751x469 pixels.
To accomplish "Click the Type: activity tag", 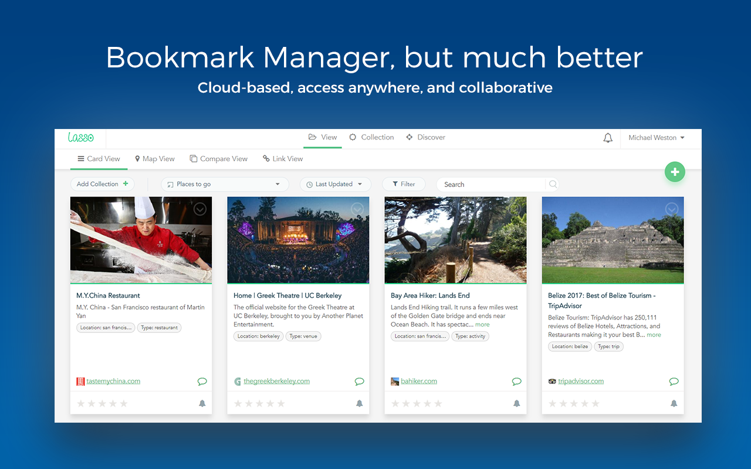I will click(x=471, y=337).
